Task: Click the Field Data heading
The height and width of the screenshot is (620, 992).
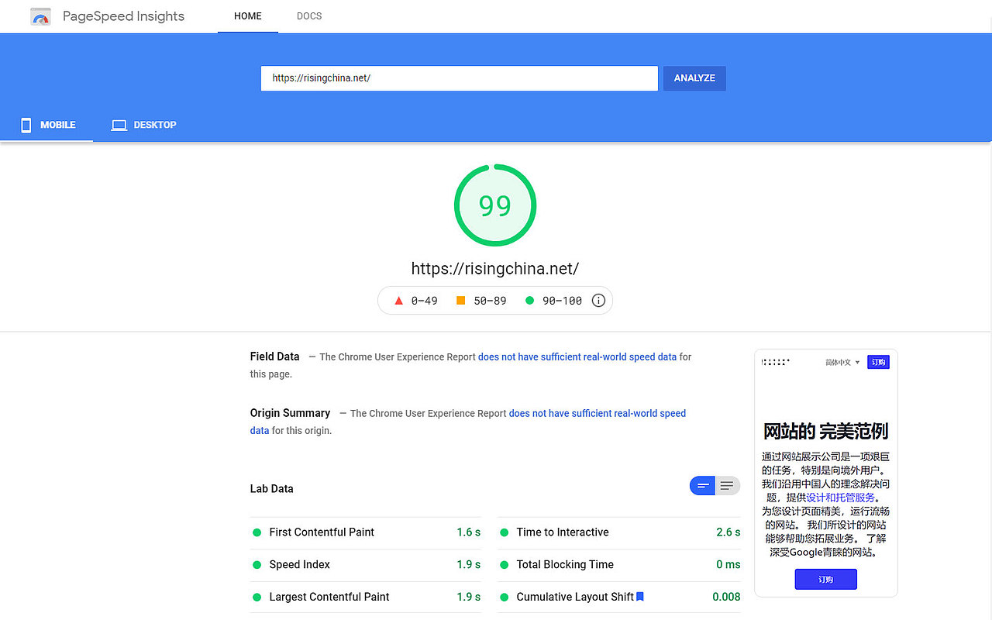Action: click(275, 356)
